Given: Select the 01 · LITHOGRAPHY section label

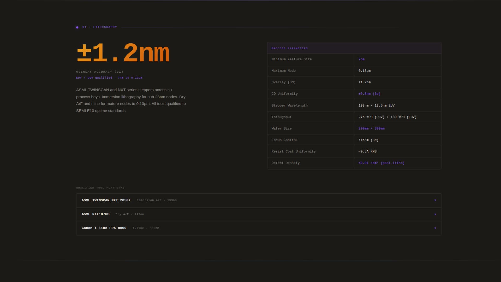Looking at the screenshot, I should point(99,27).
